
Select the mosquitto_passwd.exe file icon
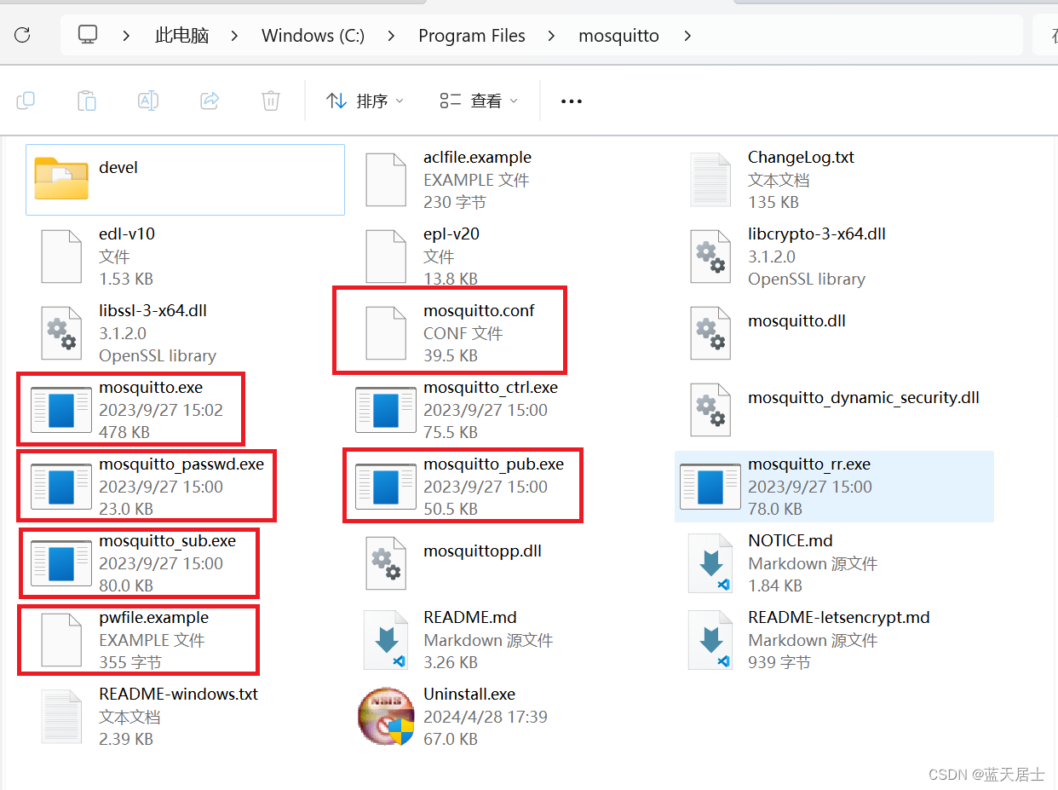61,486
